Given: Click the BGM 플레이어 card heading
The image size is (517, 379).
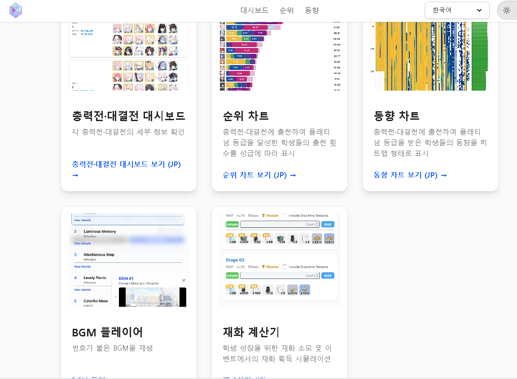Looking at the screenshot, I should (x=107, y=332).
